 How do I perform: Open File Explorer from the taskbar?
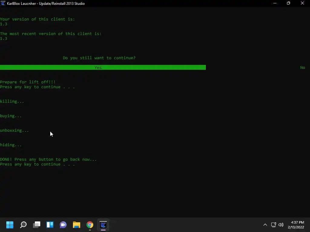point(77,225)
